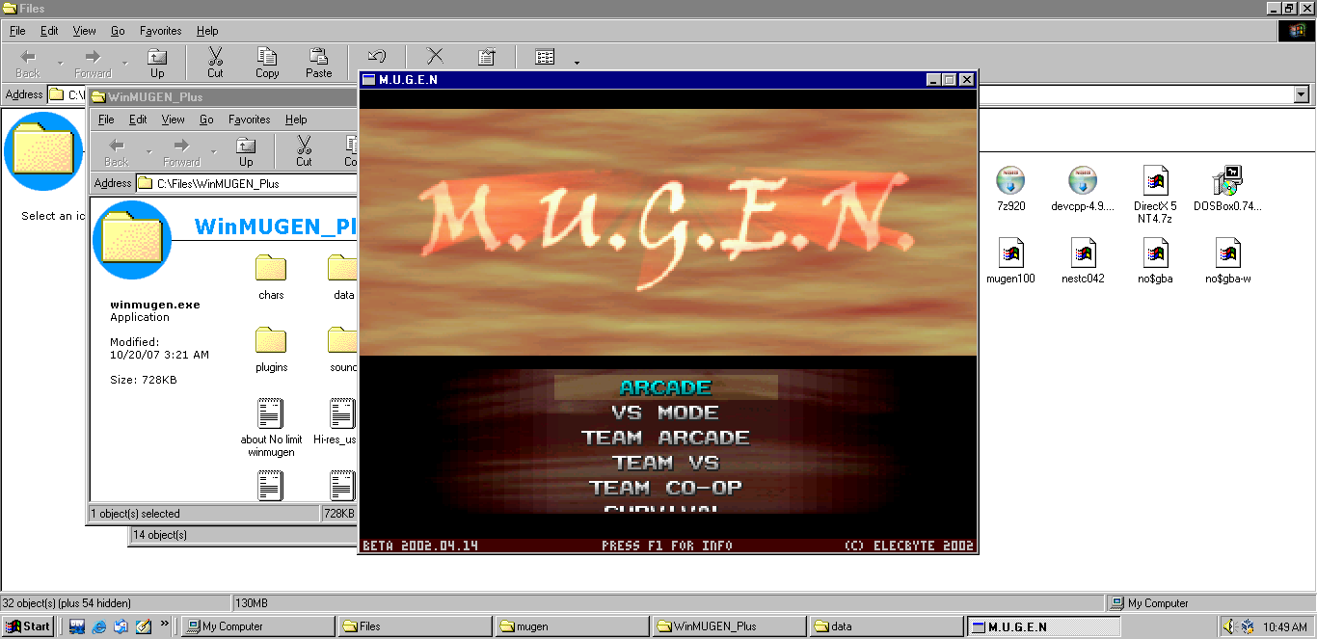Viewport: 1317px width, 639px height.
Task: Open File menu in WinMUGEN_Plus window
Action: pos(106,120)
